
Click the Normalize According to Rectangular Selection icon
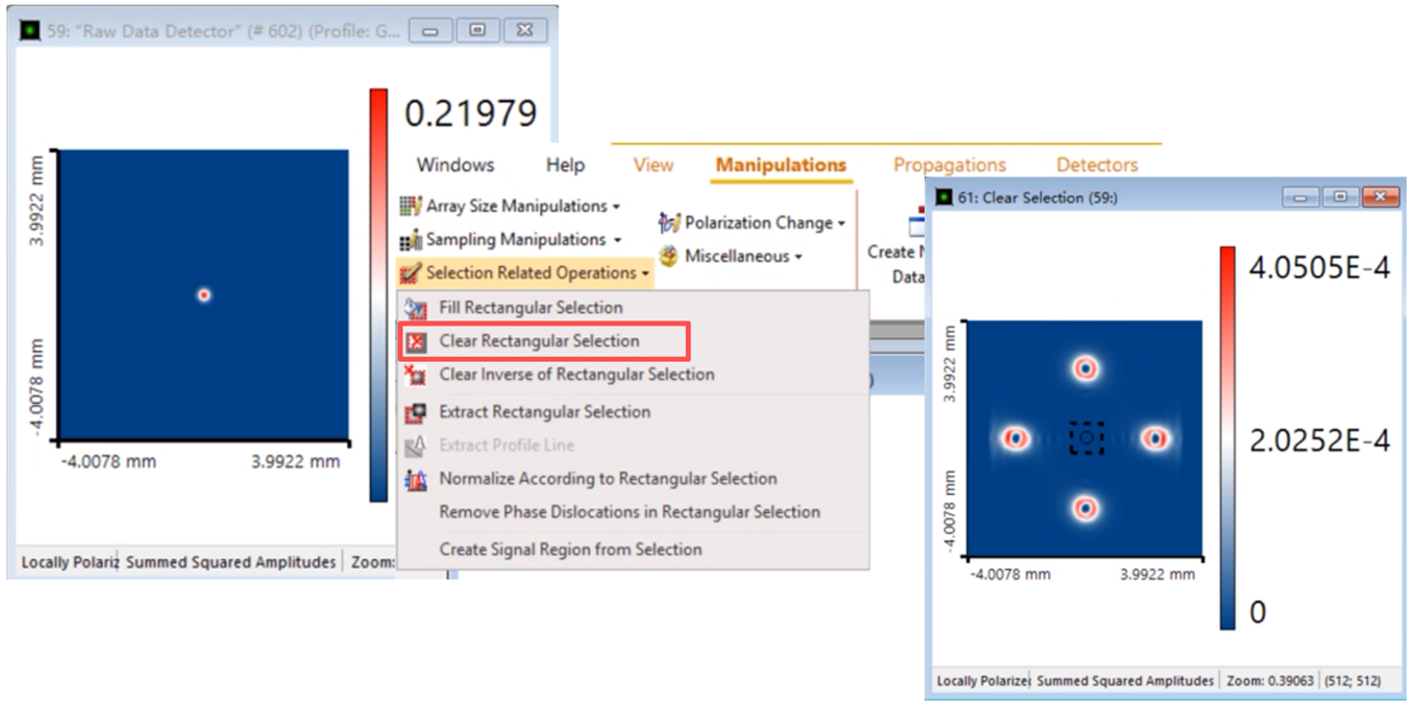point(415,479)
